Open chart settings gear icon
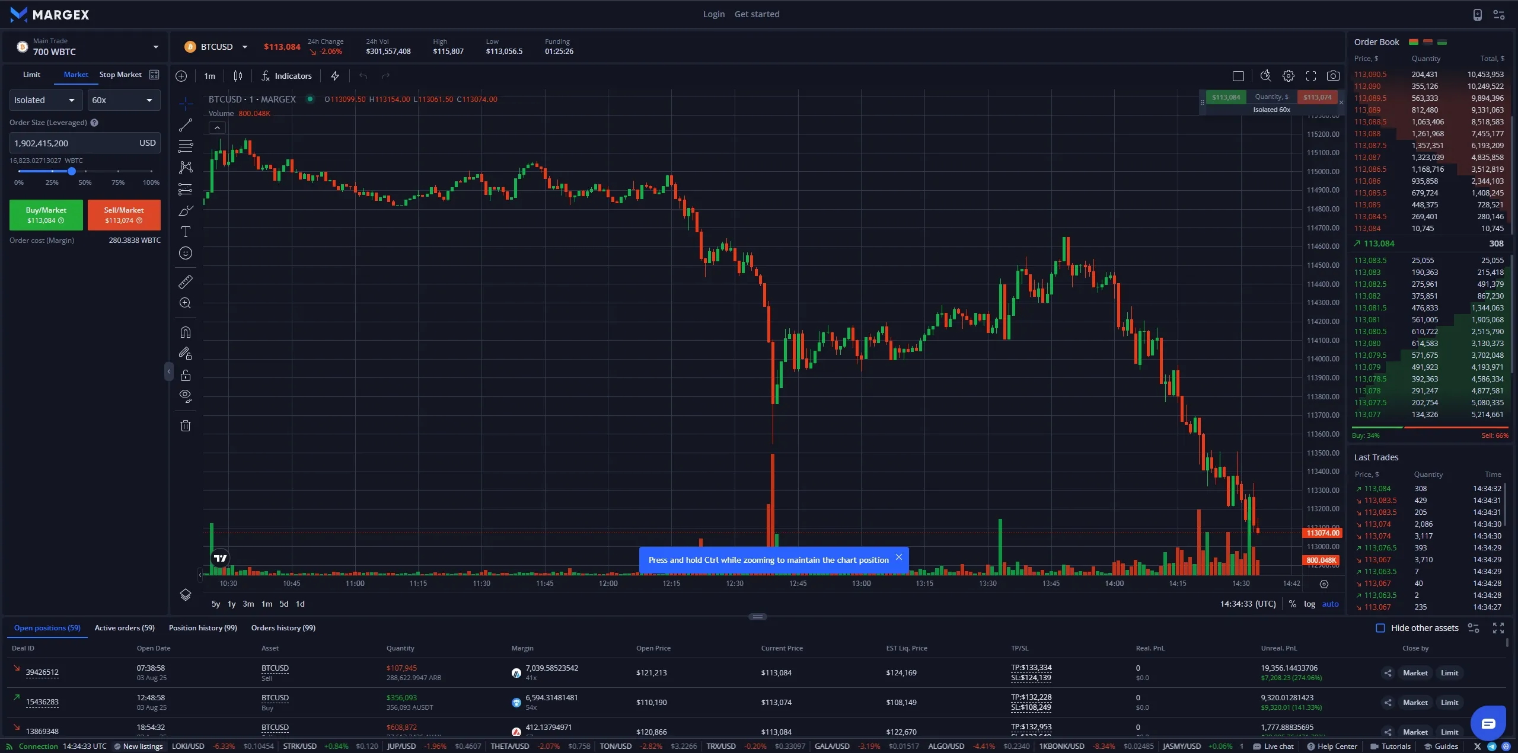Image resolution: width=1518 pixels, height=753 pixels. (1288, 76)
